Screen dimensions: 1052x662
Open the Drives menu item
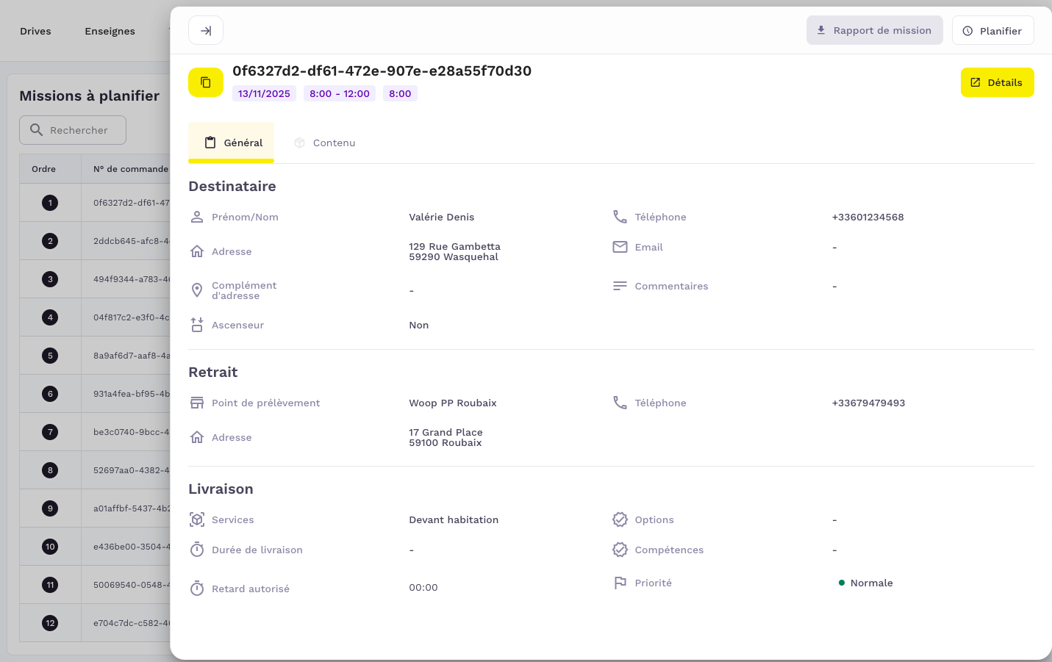35,31
